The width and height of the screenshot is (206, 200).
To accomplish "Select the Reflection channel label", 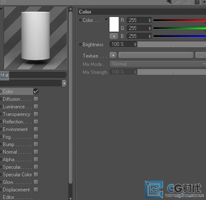I will 13,122.
